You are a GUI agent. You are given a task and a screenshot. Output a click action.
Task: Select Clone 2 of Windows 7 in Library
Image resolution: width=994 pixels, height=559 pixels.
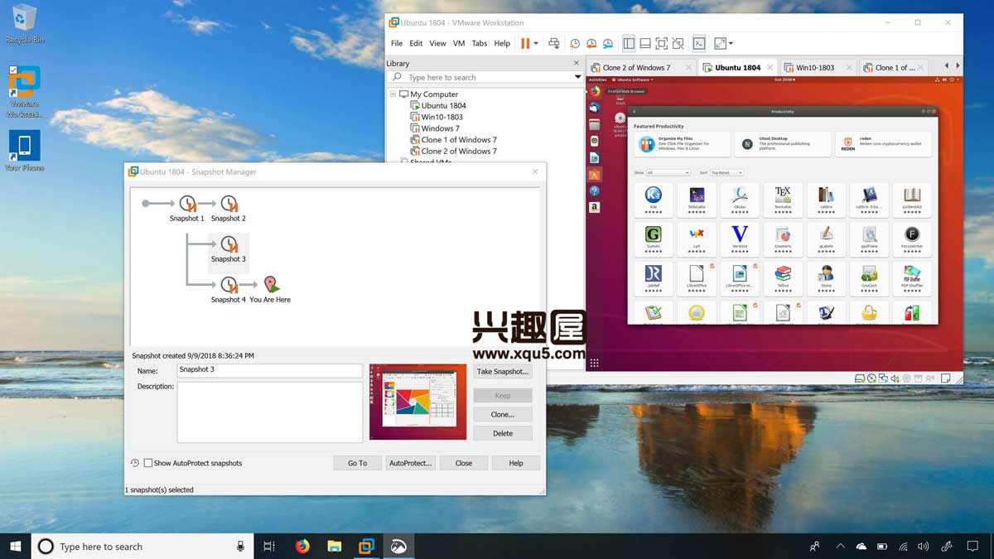tap(454, 152)
